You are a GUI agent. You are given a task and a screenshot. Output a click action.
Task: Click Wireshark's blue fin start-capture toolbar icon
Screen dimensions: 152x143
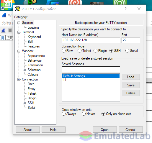[3, 30]
